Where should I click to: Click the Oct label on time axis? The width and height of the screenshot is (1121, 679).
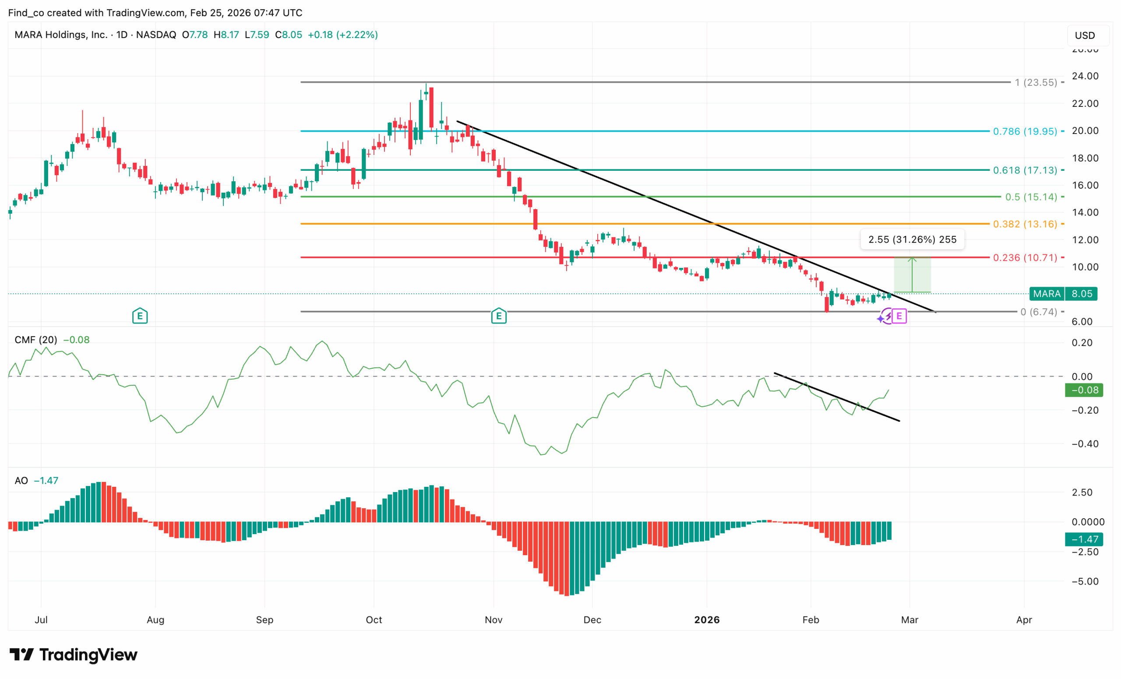[x=374, y=620]
